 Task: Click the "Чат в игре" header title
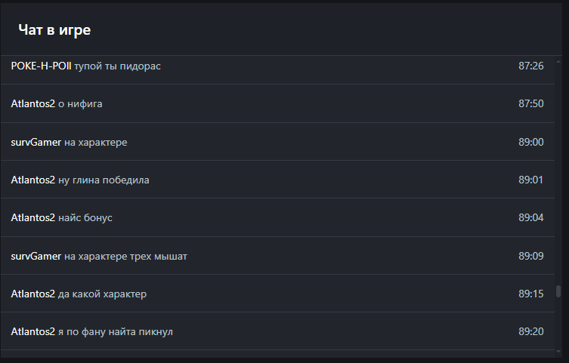tap(54, 30)
